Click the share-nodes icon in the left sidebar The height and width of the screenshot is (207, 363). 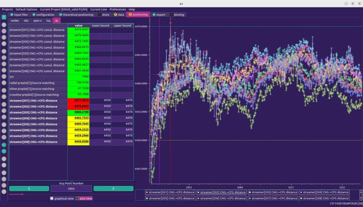click(x=4, y=70)
